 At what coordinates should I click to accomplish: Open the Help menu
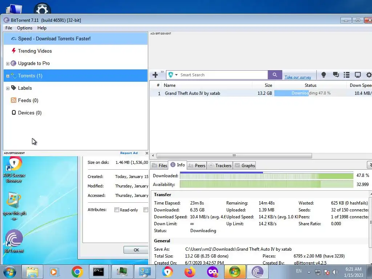click(x=42, y=28)
